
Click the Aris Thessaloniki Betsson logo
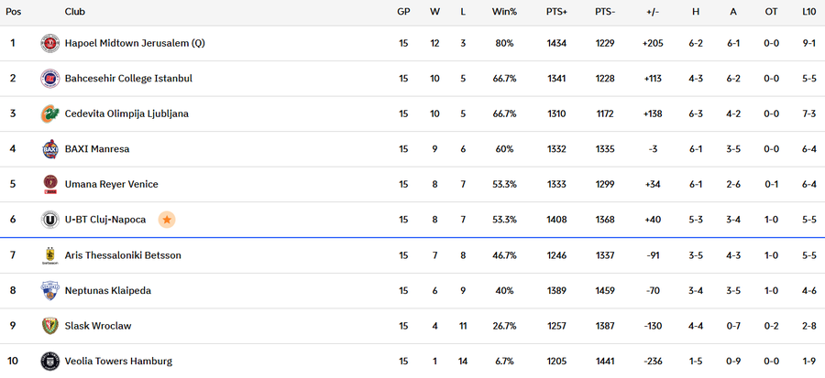click(49, 255)
